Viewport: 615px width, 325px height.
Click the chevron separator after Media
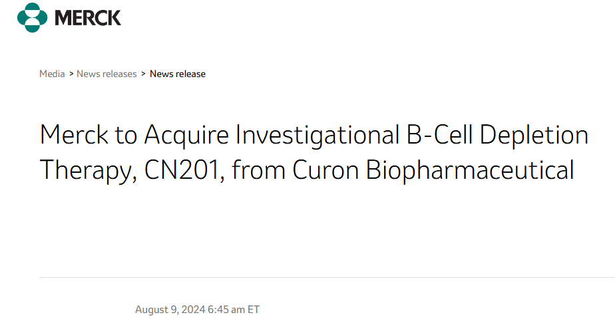coord(71,73)
